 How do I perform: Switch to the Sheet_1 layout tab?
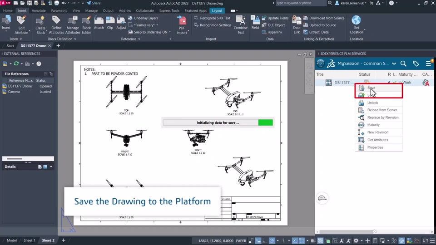(29, 240)
